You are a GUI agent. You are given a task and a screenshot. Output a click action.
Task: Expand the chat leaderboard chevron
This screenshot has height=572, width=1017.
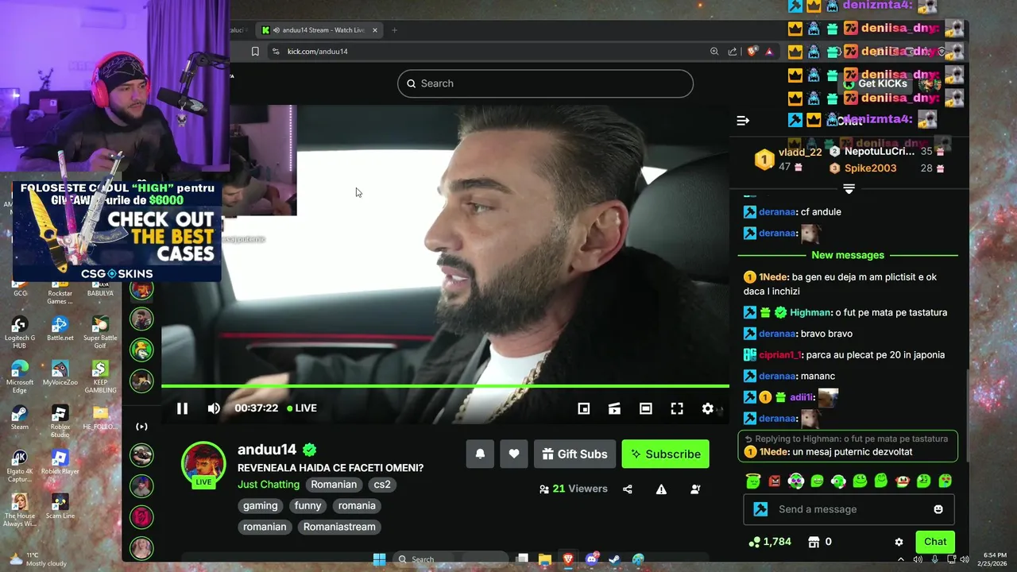click(849, 189)
